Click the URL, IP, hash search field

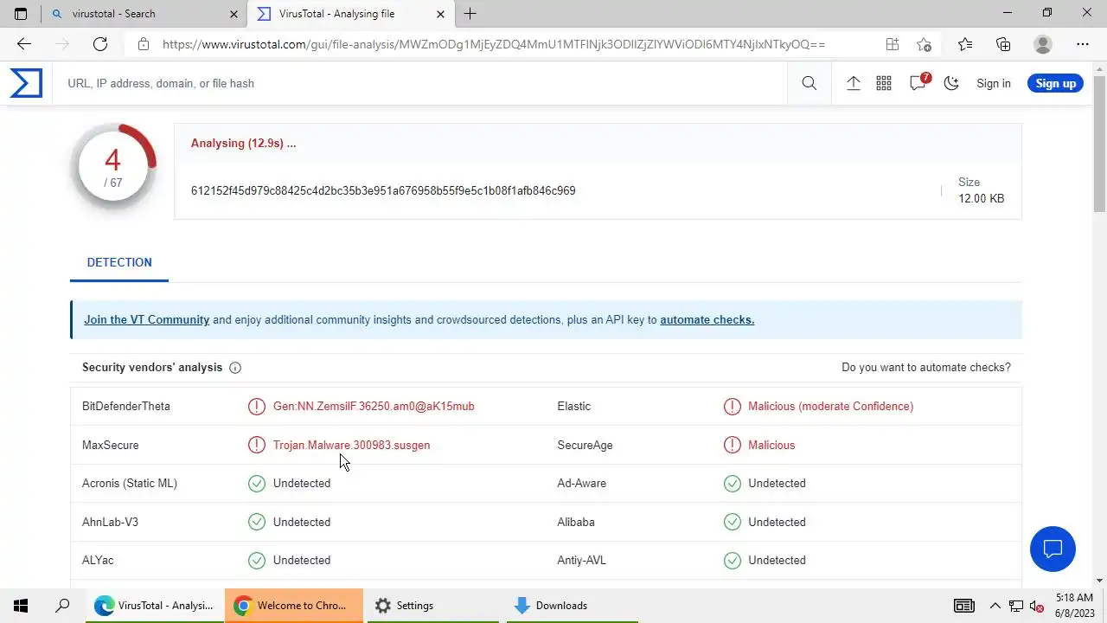pyautogui.click(x=419, y=83)
